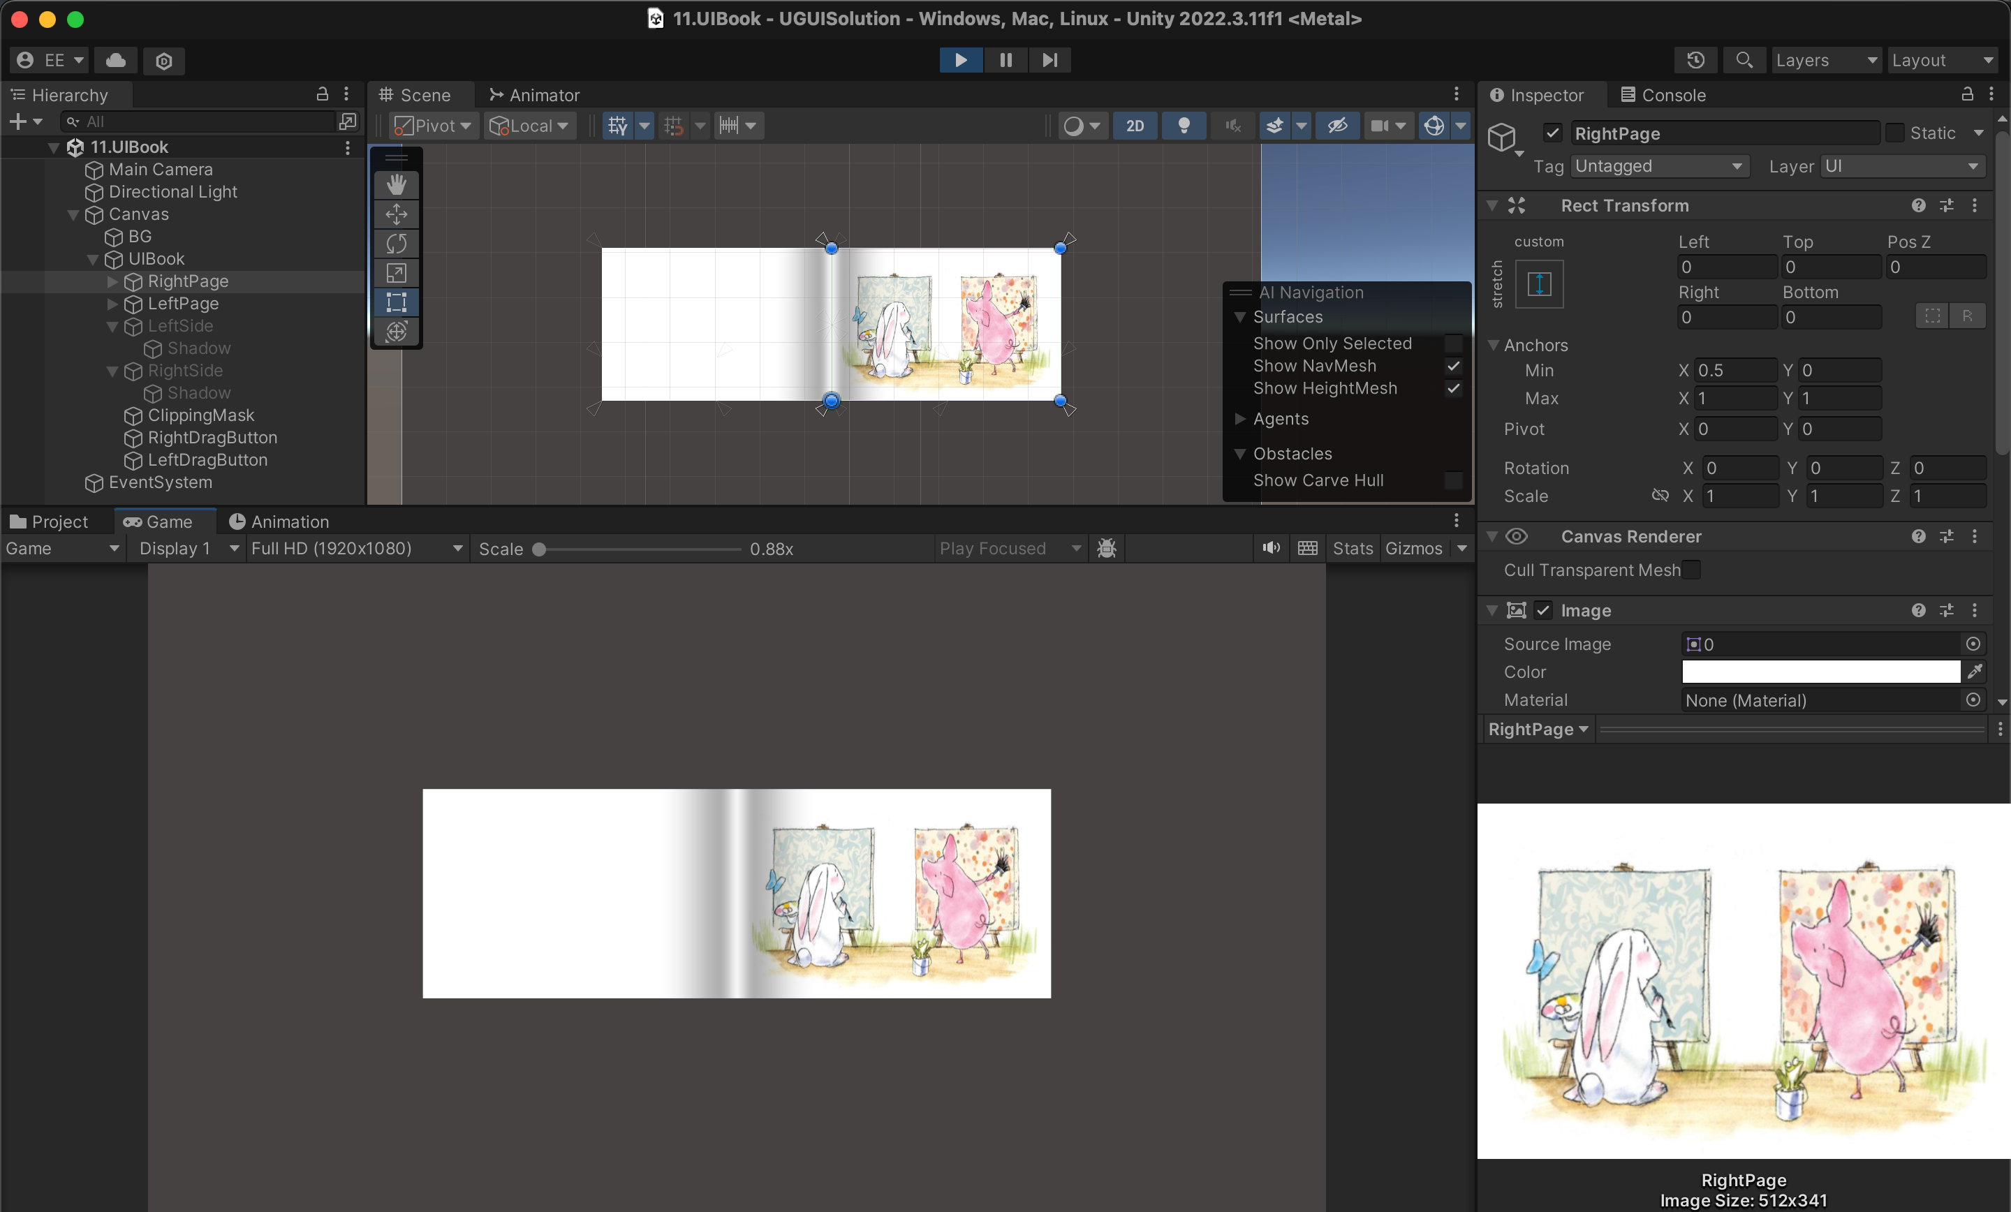This screenshot has width=2011, height=1212.
Task: Collapse the UIBook node
Action: (93, 260)
